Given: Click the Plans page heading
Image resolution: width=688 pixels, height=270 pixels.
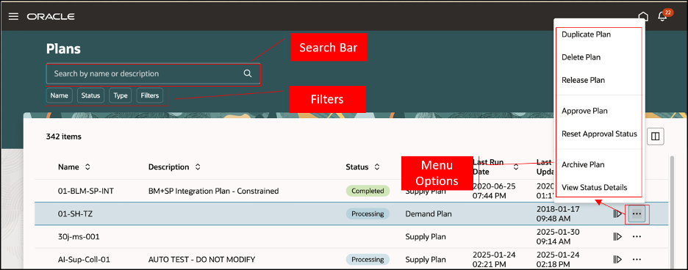Looking at the screenshot, I should tap(64, 48).
